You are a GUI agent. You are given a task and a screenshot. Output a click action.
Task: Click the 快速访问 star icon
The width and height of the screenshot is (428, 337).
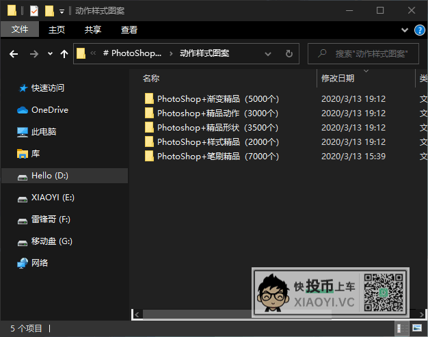coord(23,88)
